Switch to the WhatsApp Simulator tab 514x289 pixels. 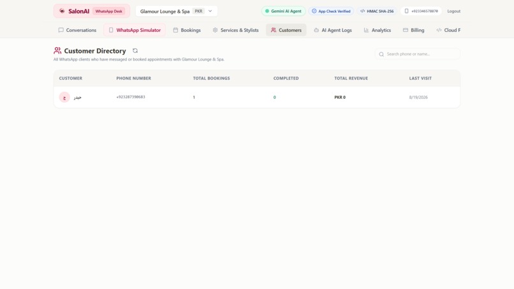[x=135, y=30]
